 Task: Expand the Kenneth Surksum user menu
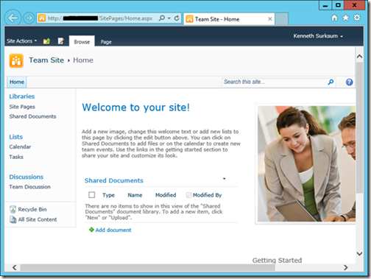point(318,36)
